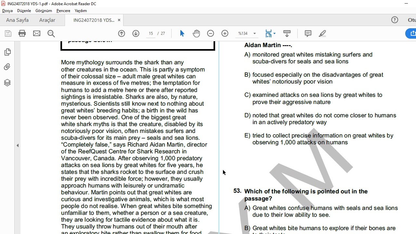Click answer option A about monitored great whites
The width and height of the screenshot is (416, 234).
pos(308,58)
